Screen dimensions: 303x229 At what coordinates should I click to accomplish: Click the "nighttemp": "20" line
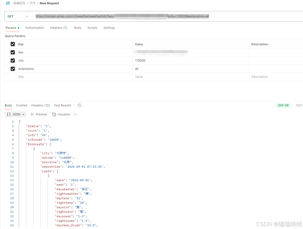tap(71, 203)
